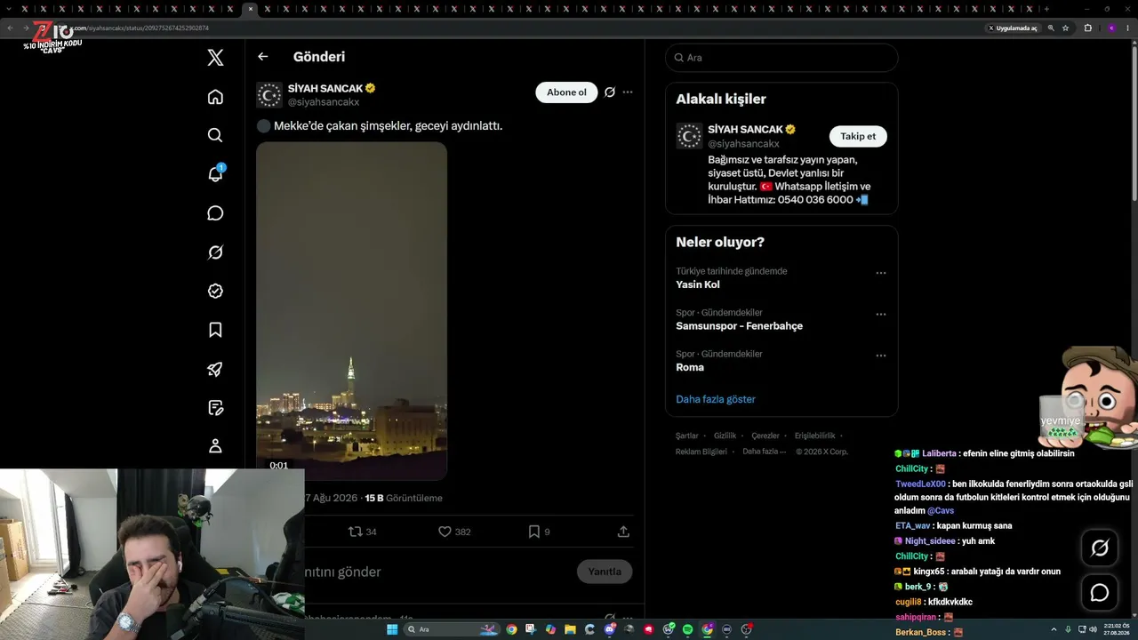1138x640 pixels.
Task: Open Samsunspor - Fenerbahçe trend
Action: [x=739, y=326]
